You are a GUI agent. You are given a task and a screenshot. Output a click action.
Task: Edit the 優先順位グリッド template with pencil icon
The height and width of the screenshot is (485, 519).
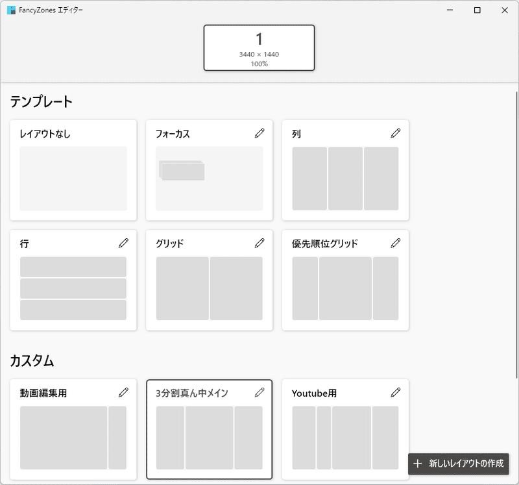(396, 243)
